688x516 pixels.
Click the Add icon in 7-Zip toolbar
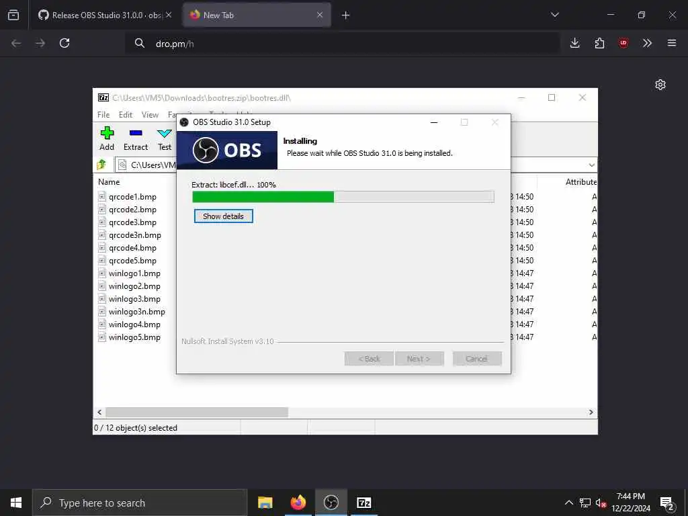[107, 138]
